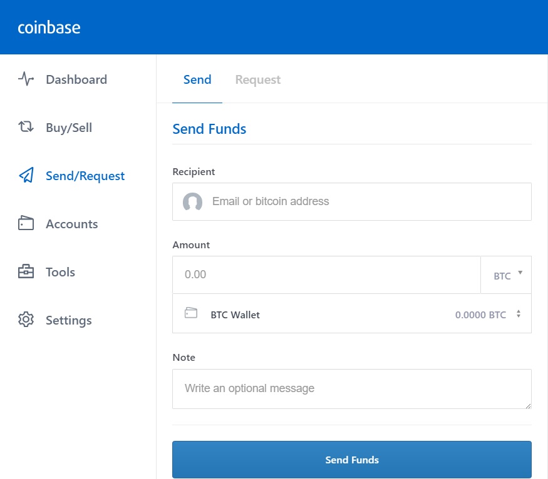The width and height of the screenshot is (548, 479).
Task: Click the Settings gear icon
Action: [26, 320]
